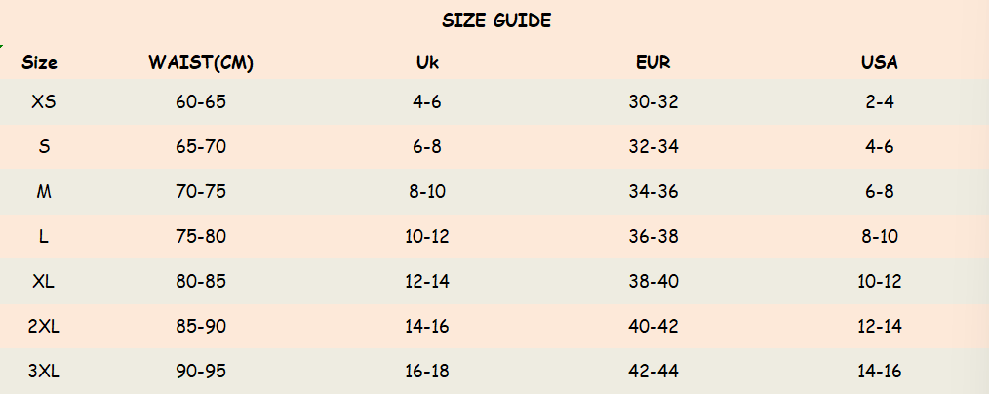Click EUR size 32-34
The width and height of the screenshot is (989, 394).
coord(653,146)
